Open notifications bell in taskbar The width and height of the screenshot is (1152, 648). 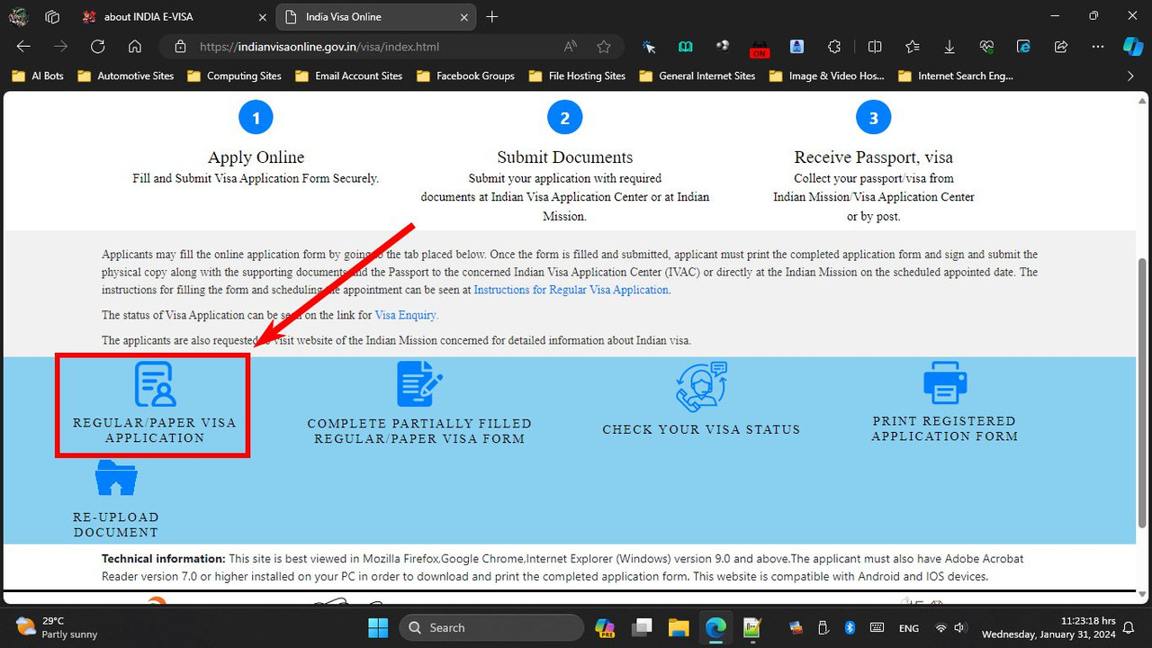click(x=1129, y=627)
